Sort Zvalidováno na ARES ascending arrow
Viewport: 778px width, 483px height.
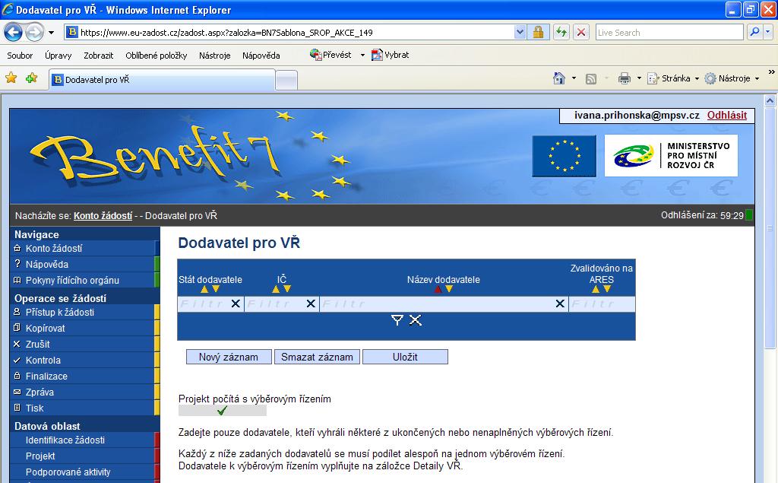pos(596,289)
